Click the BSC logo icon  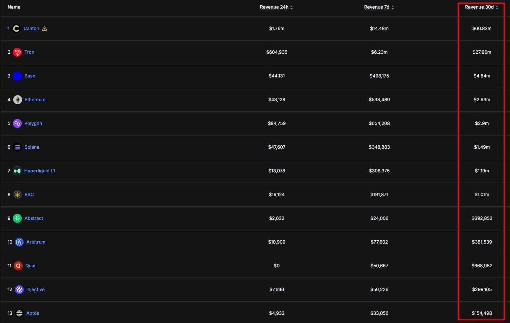pyautogui.click(x=17, y=195)
